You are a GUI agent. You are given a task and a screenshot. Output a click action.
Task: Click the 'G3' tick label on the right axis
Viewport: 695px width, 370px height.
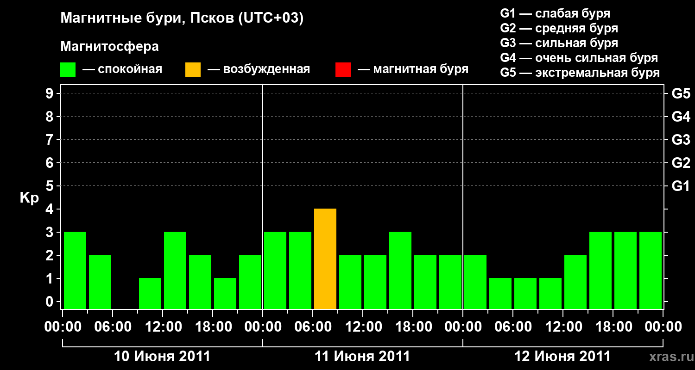click(681, 140)
